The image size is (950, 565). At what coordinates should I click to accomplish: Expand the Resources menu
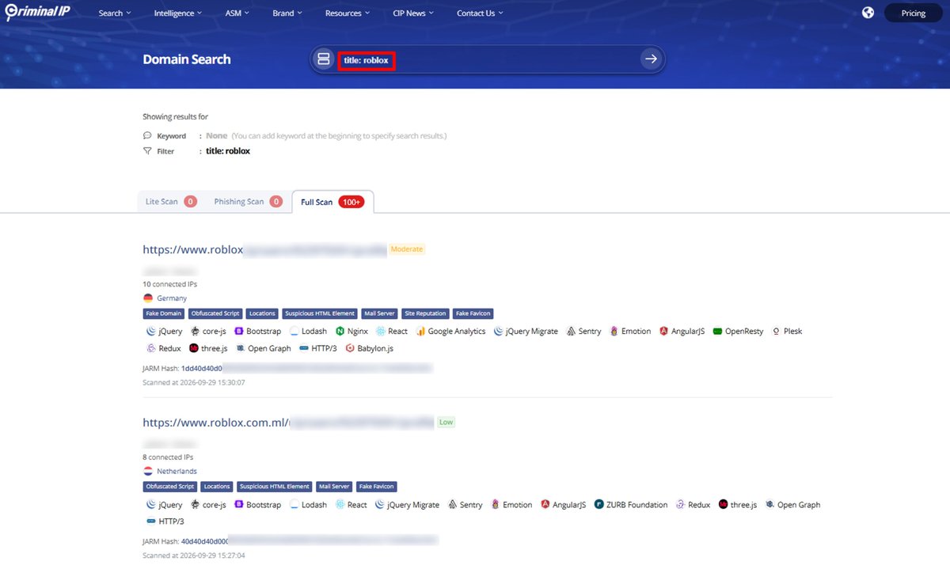click(x=347, y=13)
